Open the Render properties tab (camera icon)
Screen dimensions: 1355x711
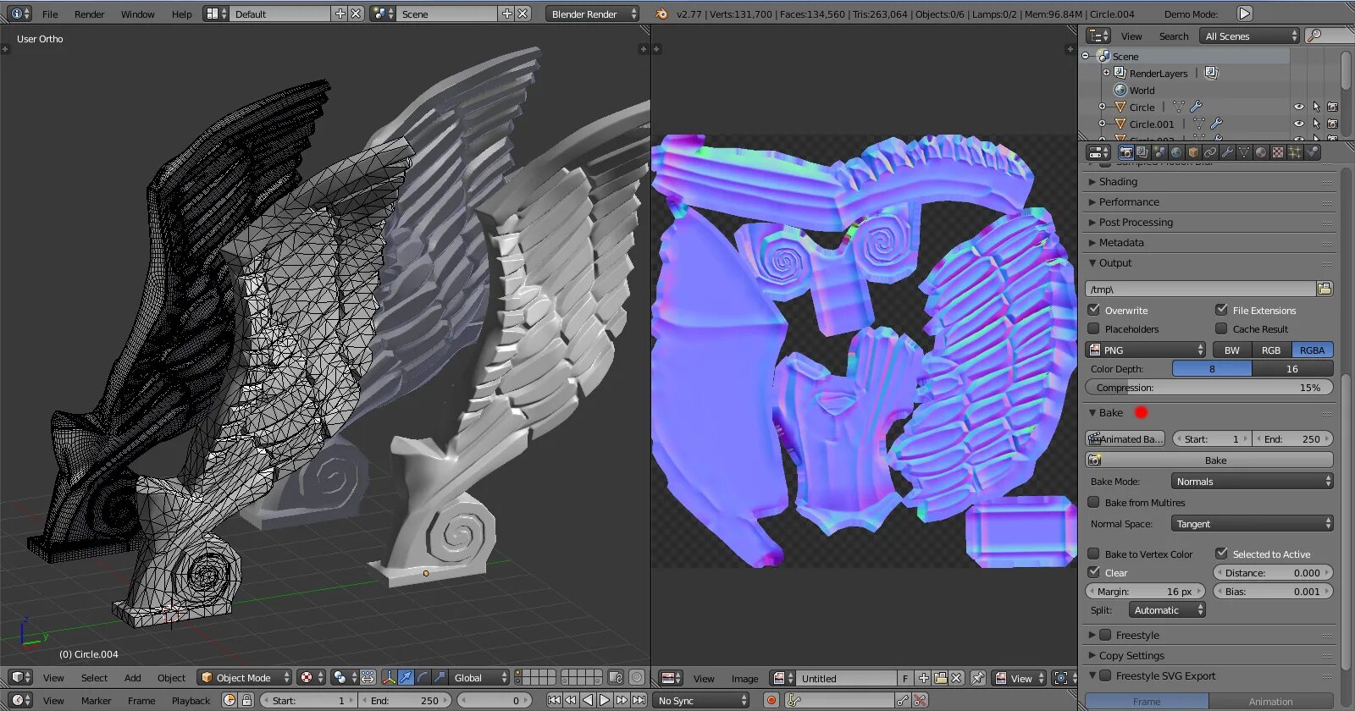1125,152
